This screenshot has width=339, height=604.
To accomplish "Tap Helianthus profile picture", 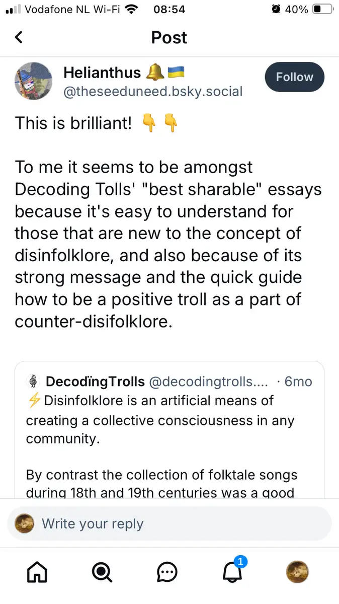I will (34, 81).
